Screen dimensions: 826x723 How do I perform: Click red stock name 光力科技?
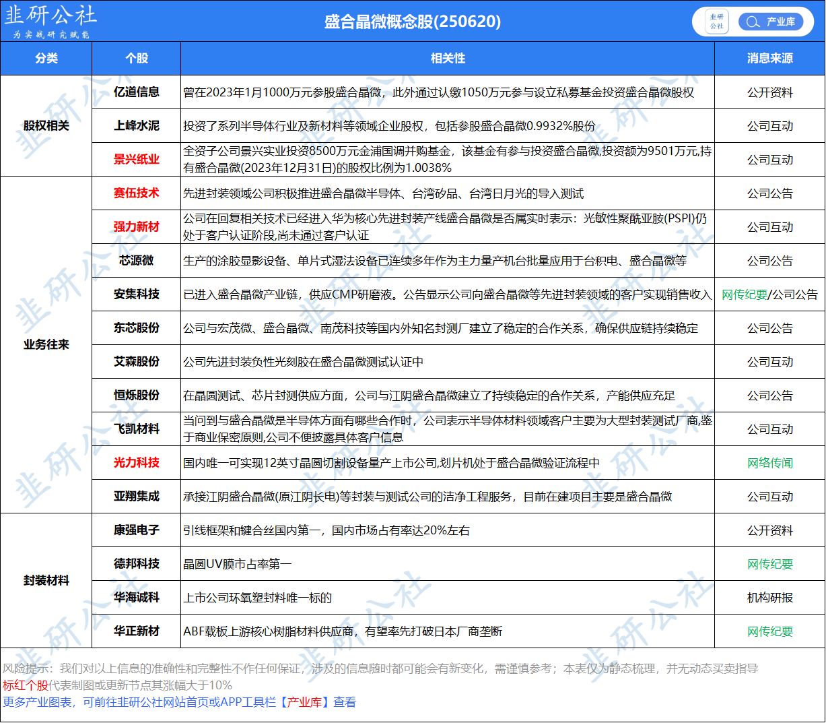tap(137, 463)
